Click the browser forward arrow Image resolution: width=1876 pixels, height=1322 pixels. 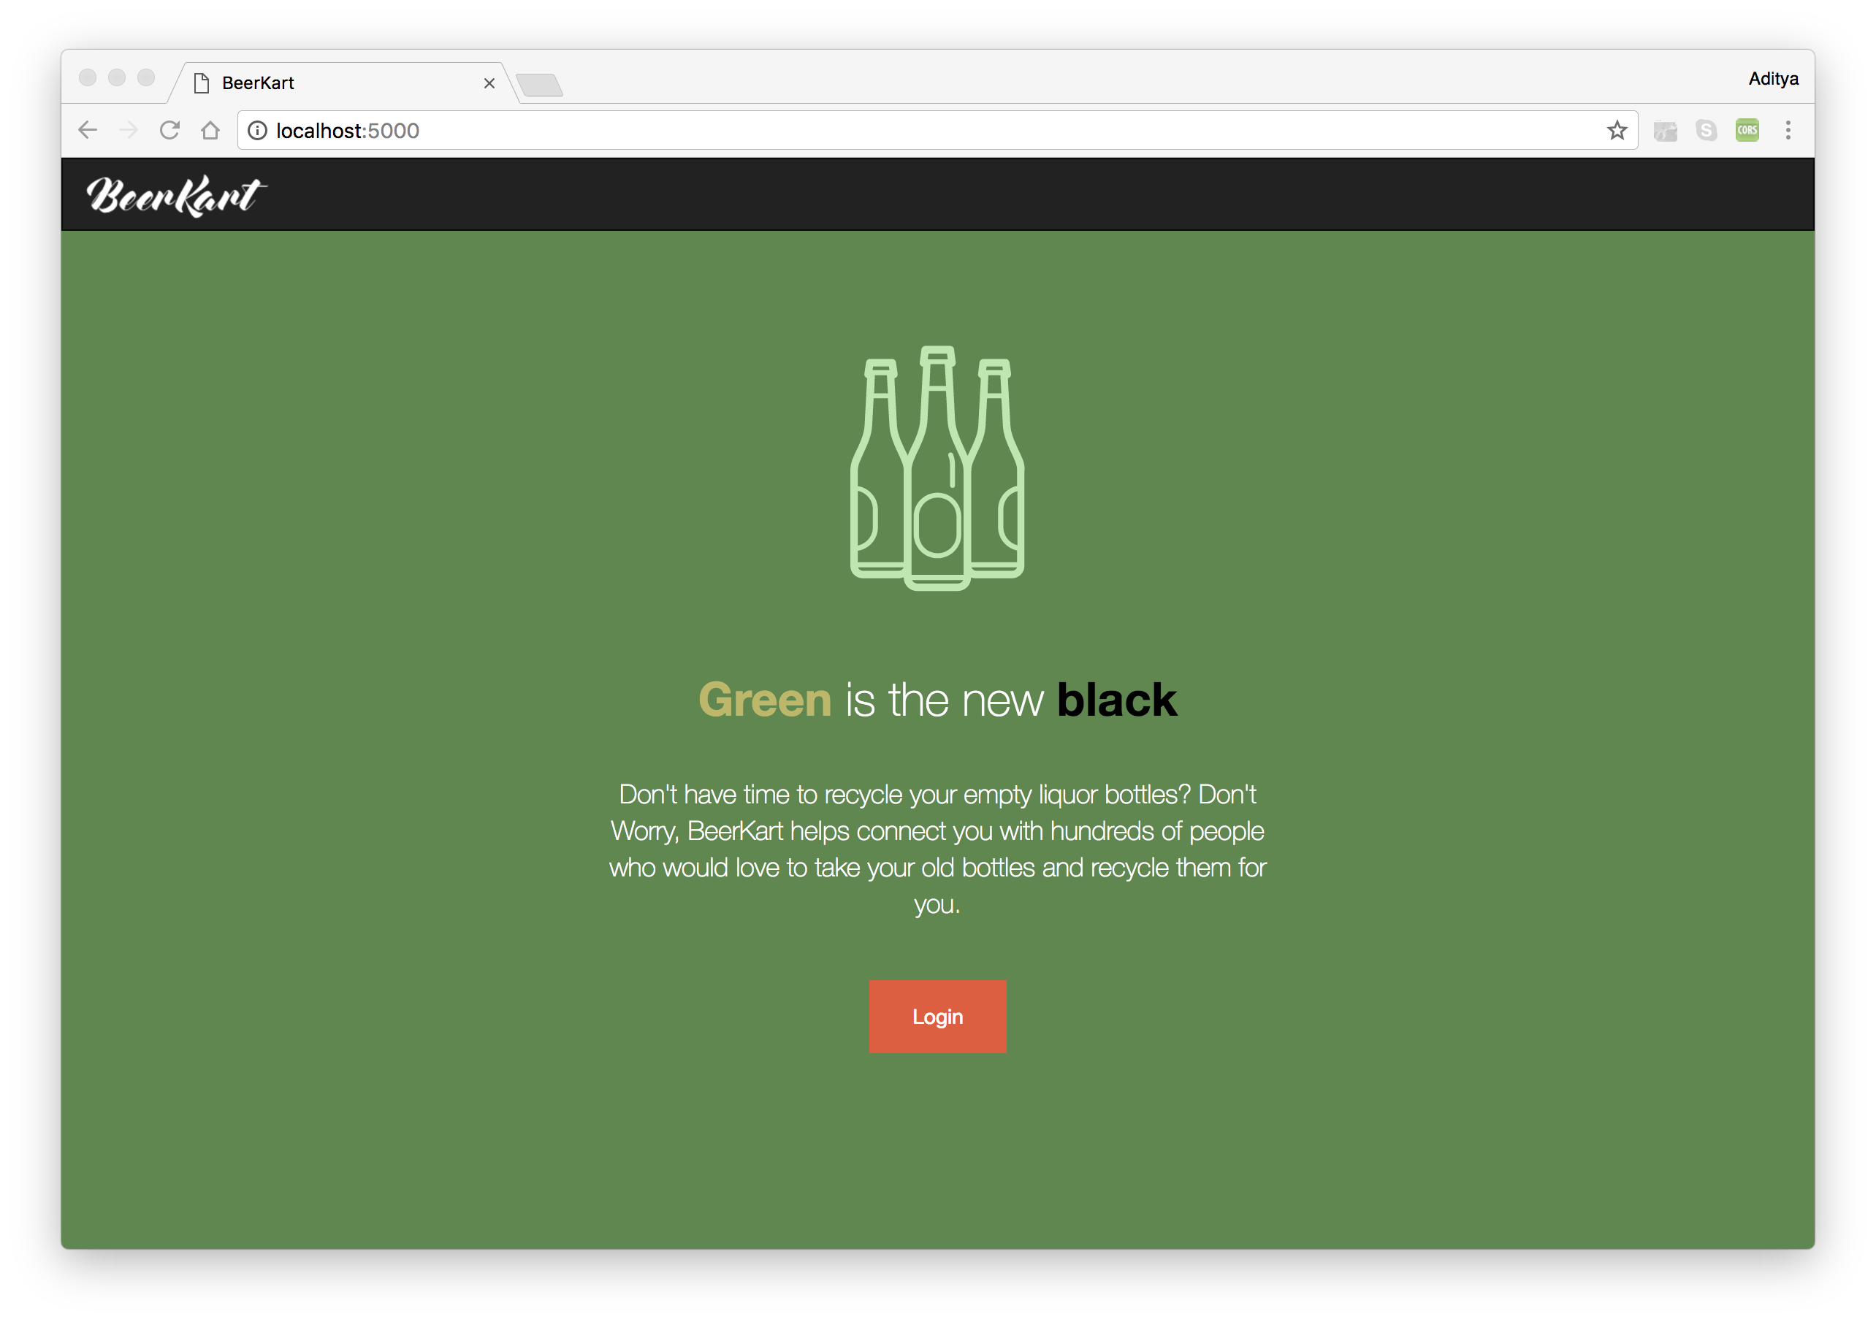click(129, 130)
